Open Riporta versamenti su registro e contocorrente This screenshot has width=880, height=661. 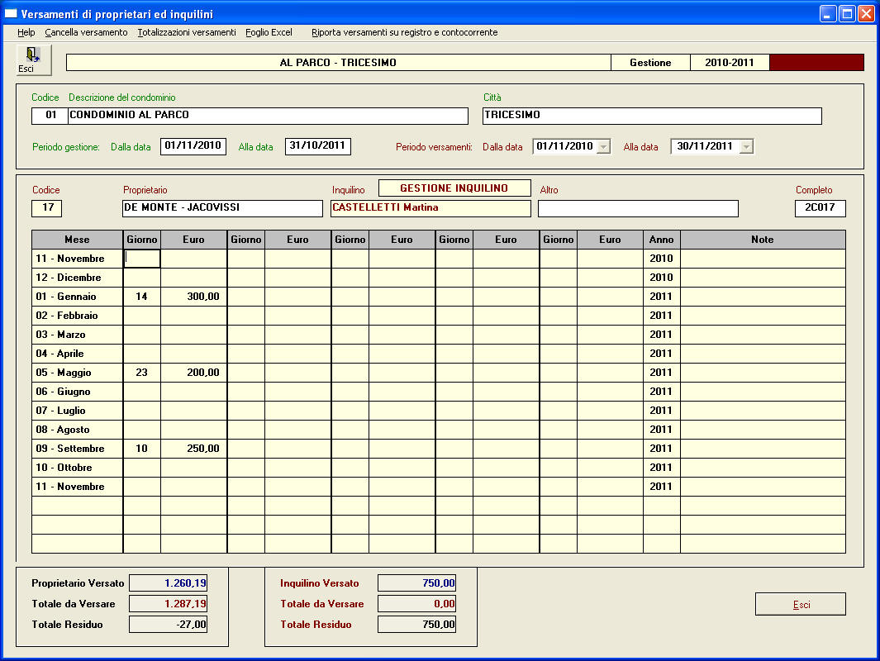pyautogui.click(x=405, y=32)
